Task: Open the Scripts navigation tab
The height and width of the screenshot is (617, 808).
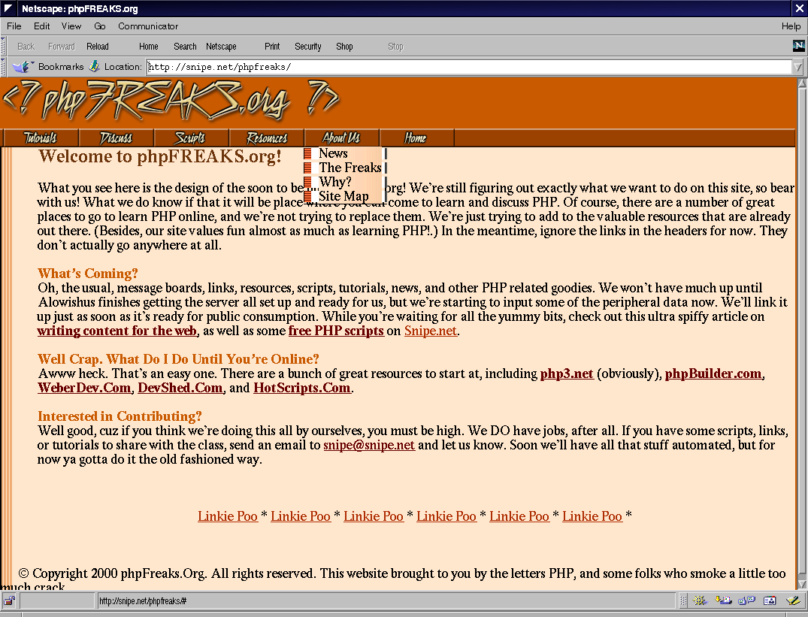Action: point(191,138)
